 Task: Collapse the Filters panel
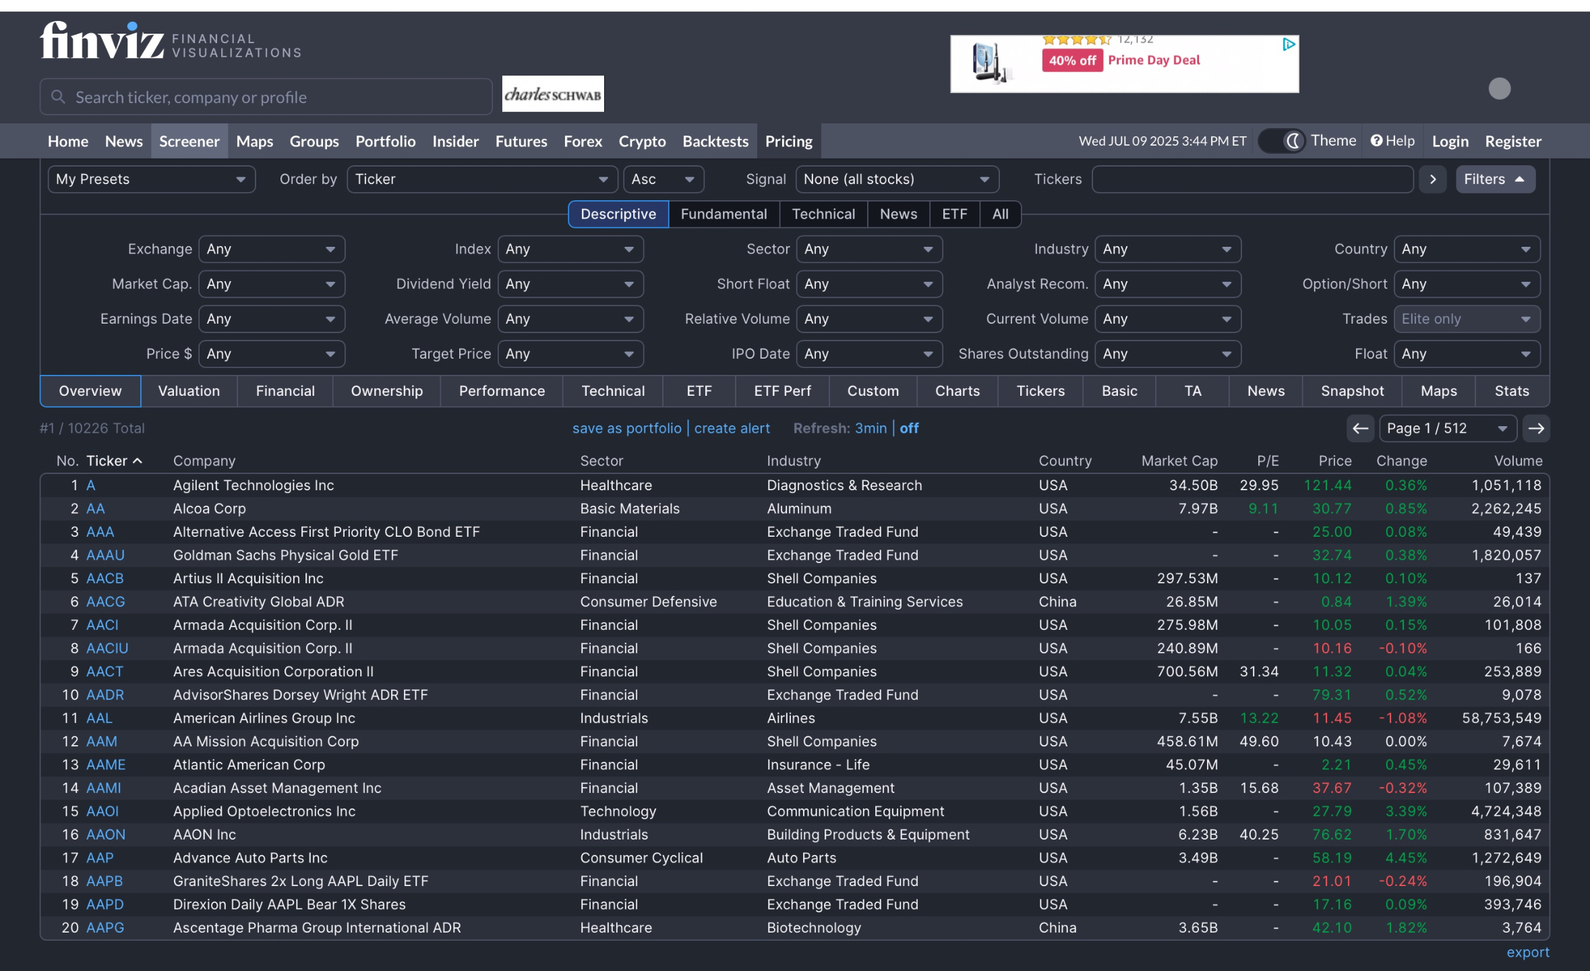[x=1495, y=179]
